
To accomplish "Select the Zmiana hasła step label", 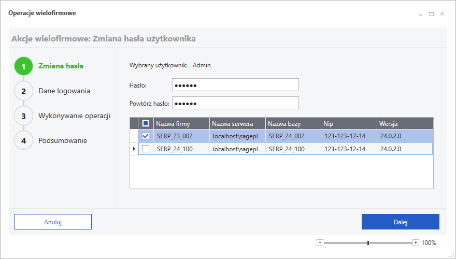I will point(61,66).
